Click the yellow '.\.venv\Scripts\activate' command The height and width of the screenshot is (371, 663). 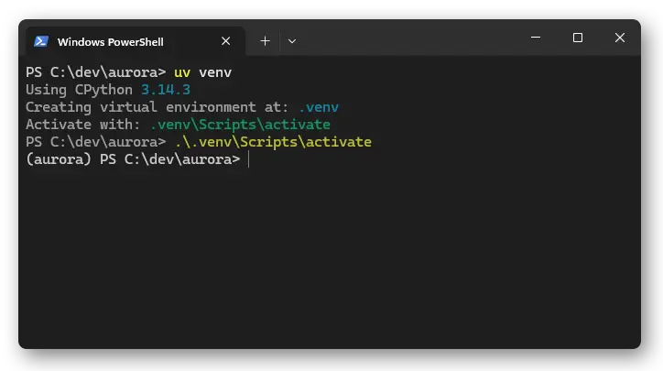point(273,142)
